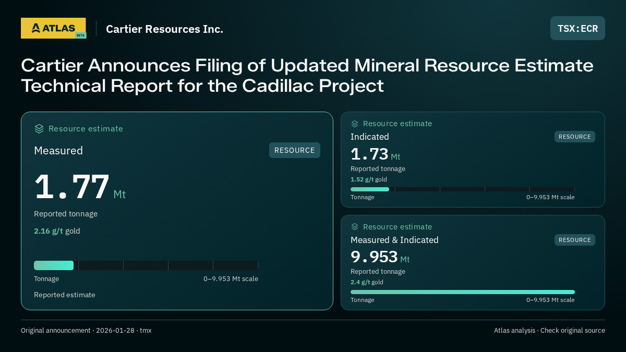
Task: Click the scale label in Measured card
Action: [x=231, y=279]
